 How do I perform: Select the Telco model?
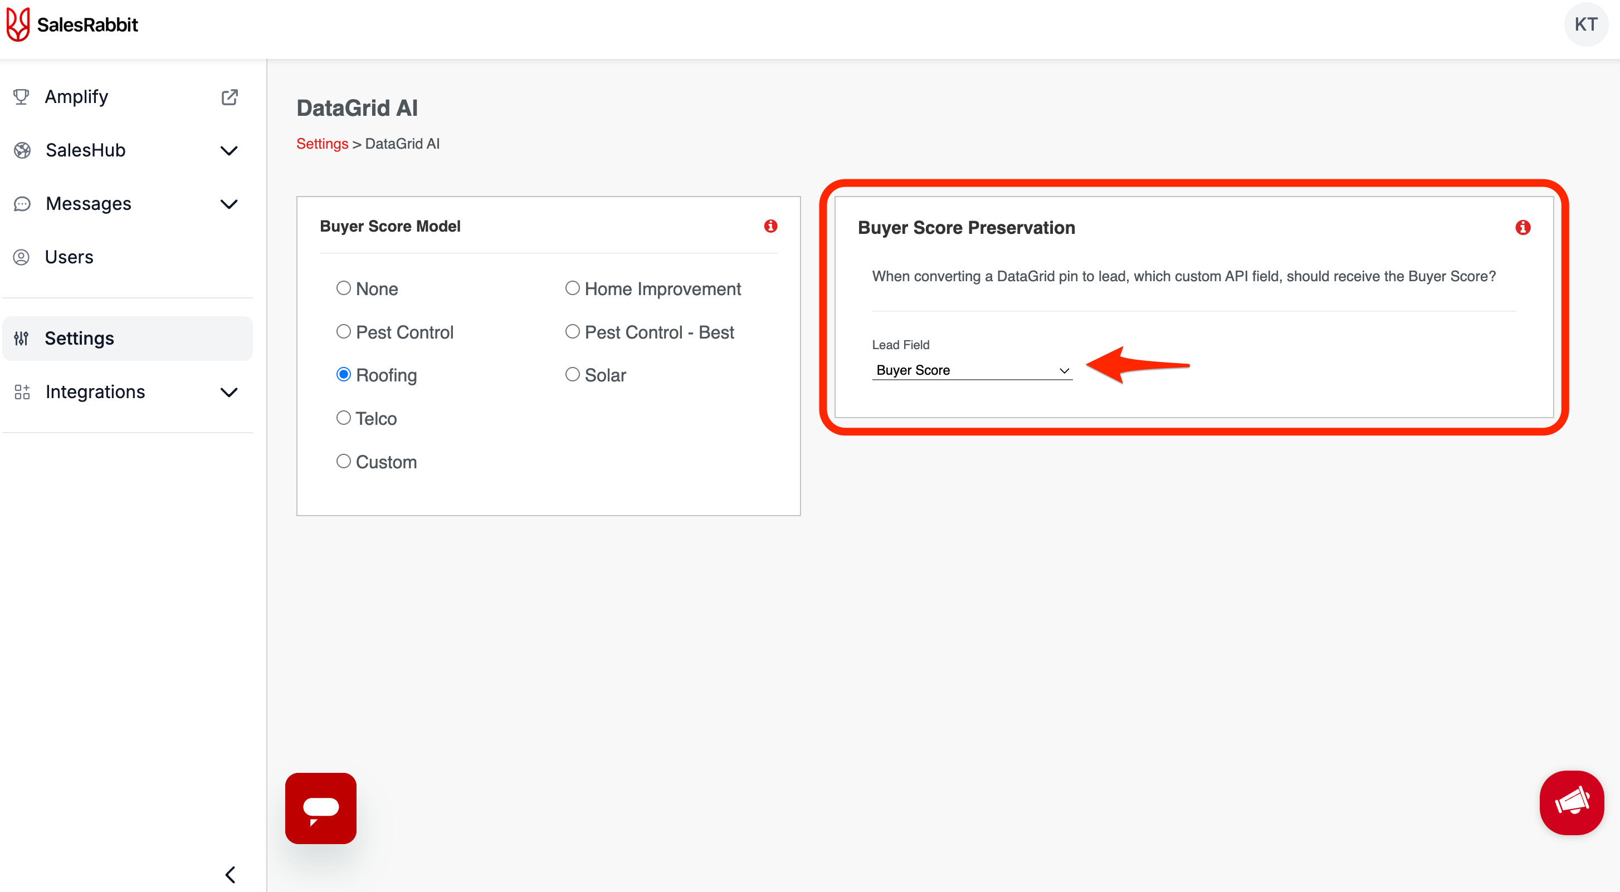click(x=343, y=418)
